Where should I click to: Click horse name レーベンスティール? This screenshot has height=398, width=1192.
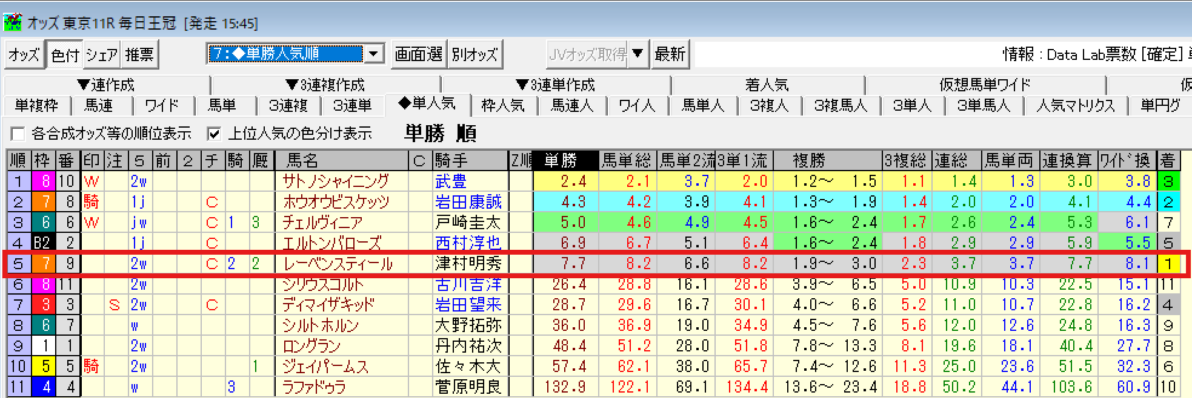pyautogui.click(x=338, y=264)
